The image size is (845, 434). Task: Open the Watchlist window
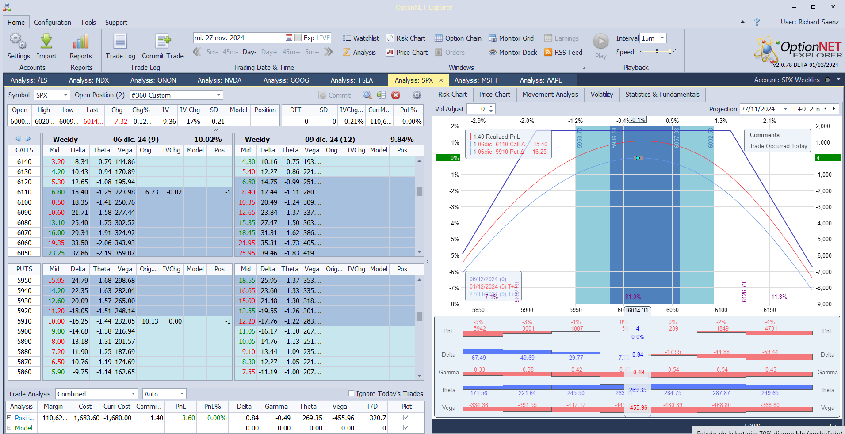coord(361,38)
